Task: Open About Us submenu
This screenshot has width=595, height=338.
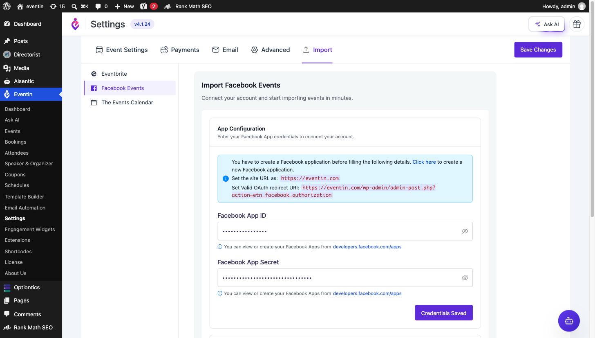Action: [16, 273]
